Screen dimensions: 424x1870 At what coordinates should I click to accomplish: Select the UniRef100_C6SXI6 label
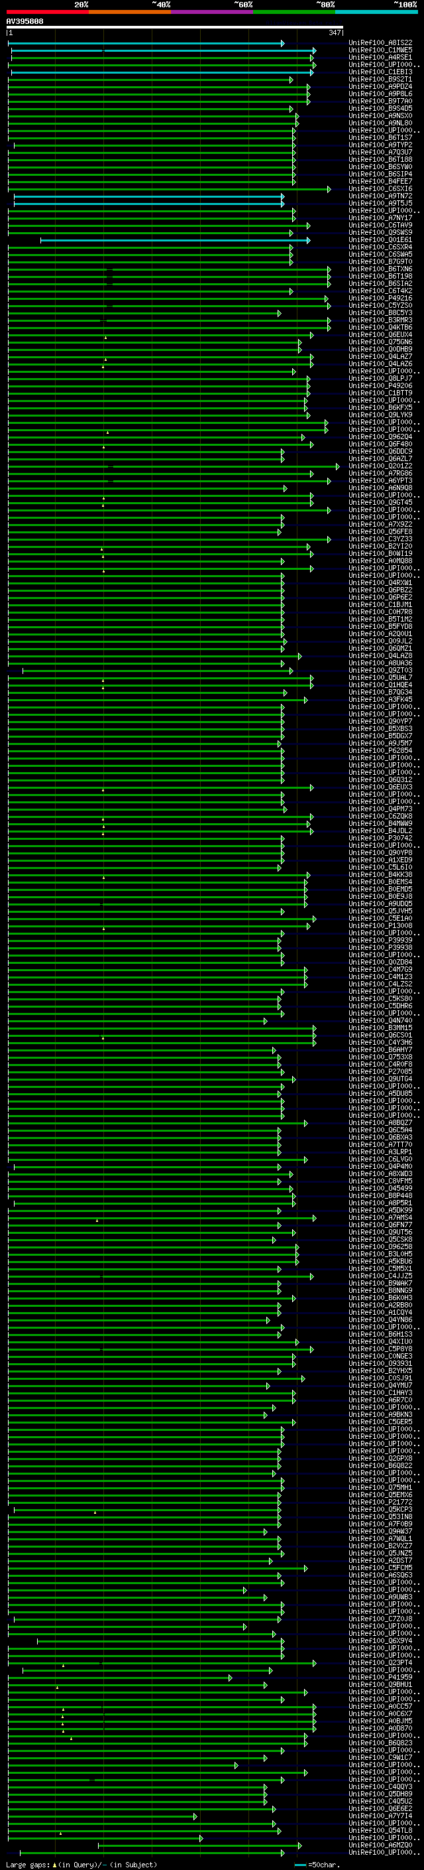380,189
